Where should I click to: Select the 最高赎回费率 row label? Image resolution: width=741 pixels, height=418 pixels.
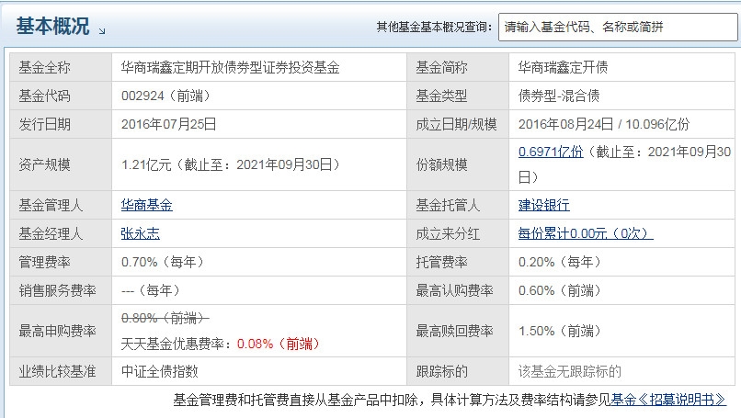pos(454,331)
